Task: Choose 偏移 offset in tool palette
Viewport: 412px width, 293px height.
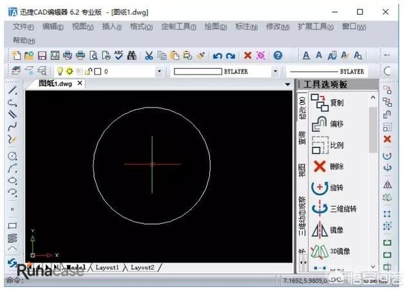Action: click(328, 124)
